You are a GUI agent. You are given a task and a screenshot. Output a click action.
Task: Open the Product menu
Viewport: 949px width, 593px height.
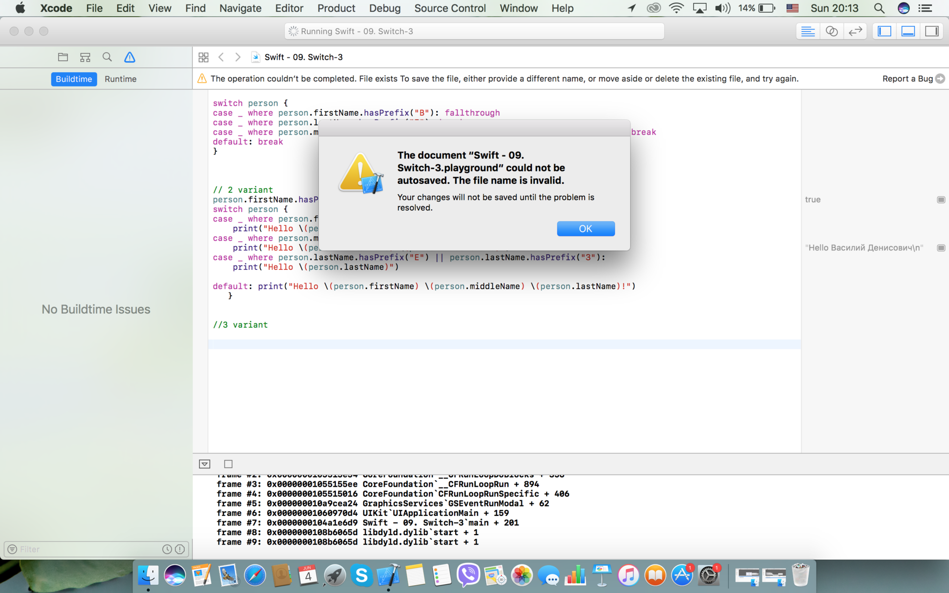point(336,8)
